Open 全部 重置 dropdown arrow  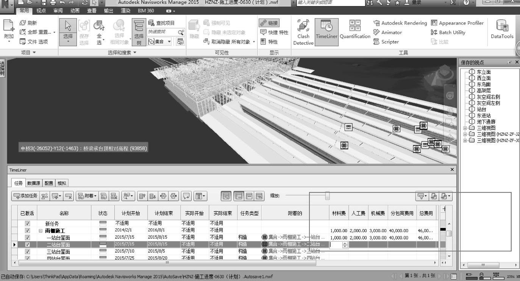(55, 33)
